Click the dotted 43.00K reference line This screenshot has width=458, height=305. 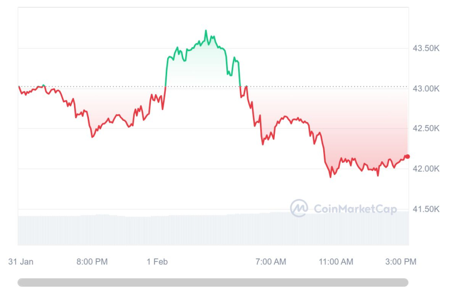320,87
